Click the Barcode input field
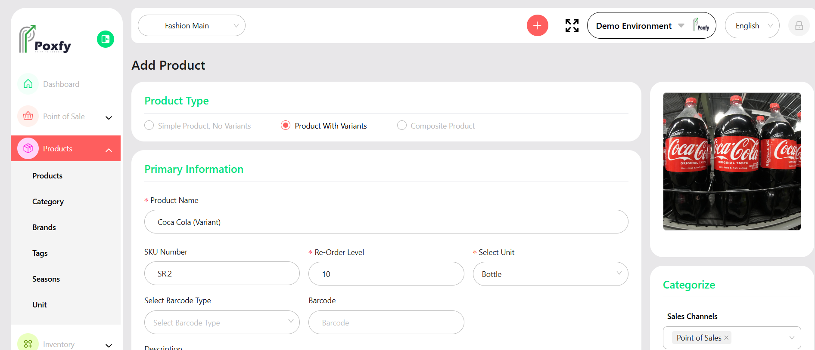Screen dimensions: 815x350 click(386, 322)
